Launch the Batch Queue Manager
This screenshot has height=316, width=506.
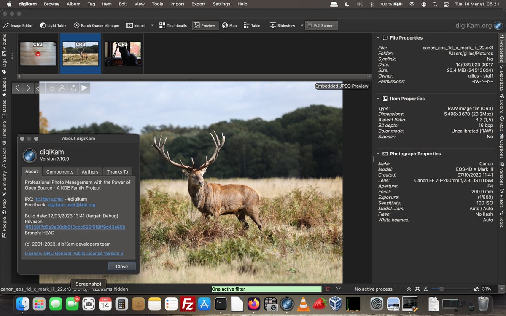click(x=97, y=25)
